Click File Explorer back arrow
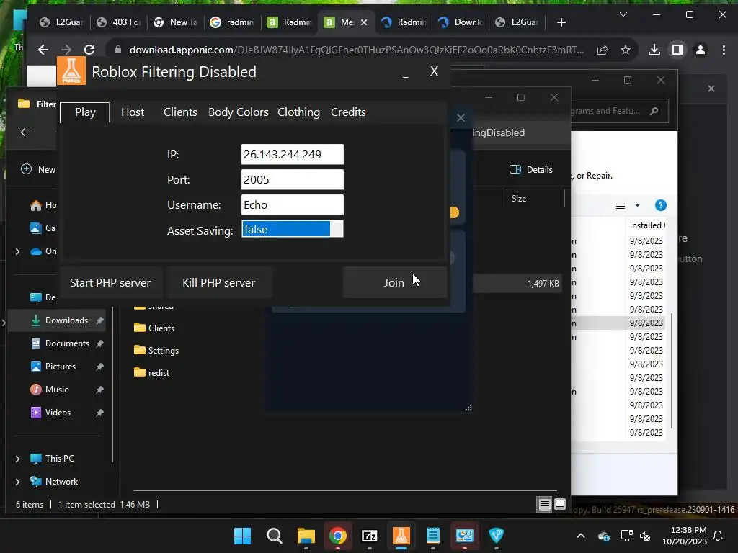This screenshot has height=553, width=738. (x=25, y=132)
